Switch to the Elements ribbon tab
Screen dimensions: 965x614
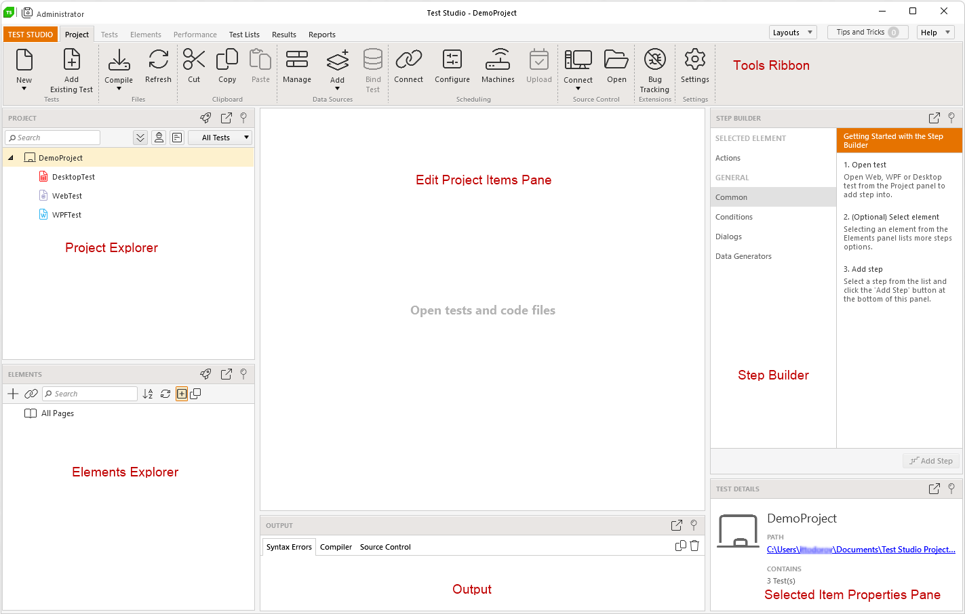pyautogui.click(x=146, y=35)
